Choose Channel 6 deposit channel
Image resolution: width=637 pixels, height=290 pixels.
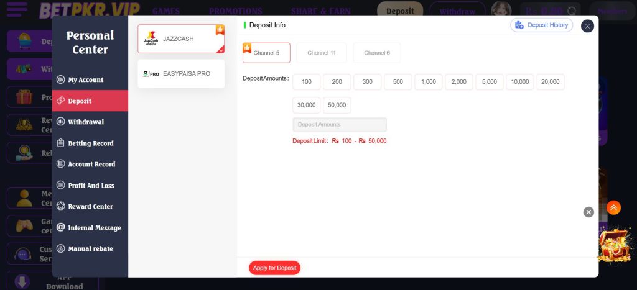pyautogui.click(x=377, y=53)
